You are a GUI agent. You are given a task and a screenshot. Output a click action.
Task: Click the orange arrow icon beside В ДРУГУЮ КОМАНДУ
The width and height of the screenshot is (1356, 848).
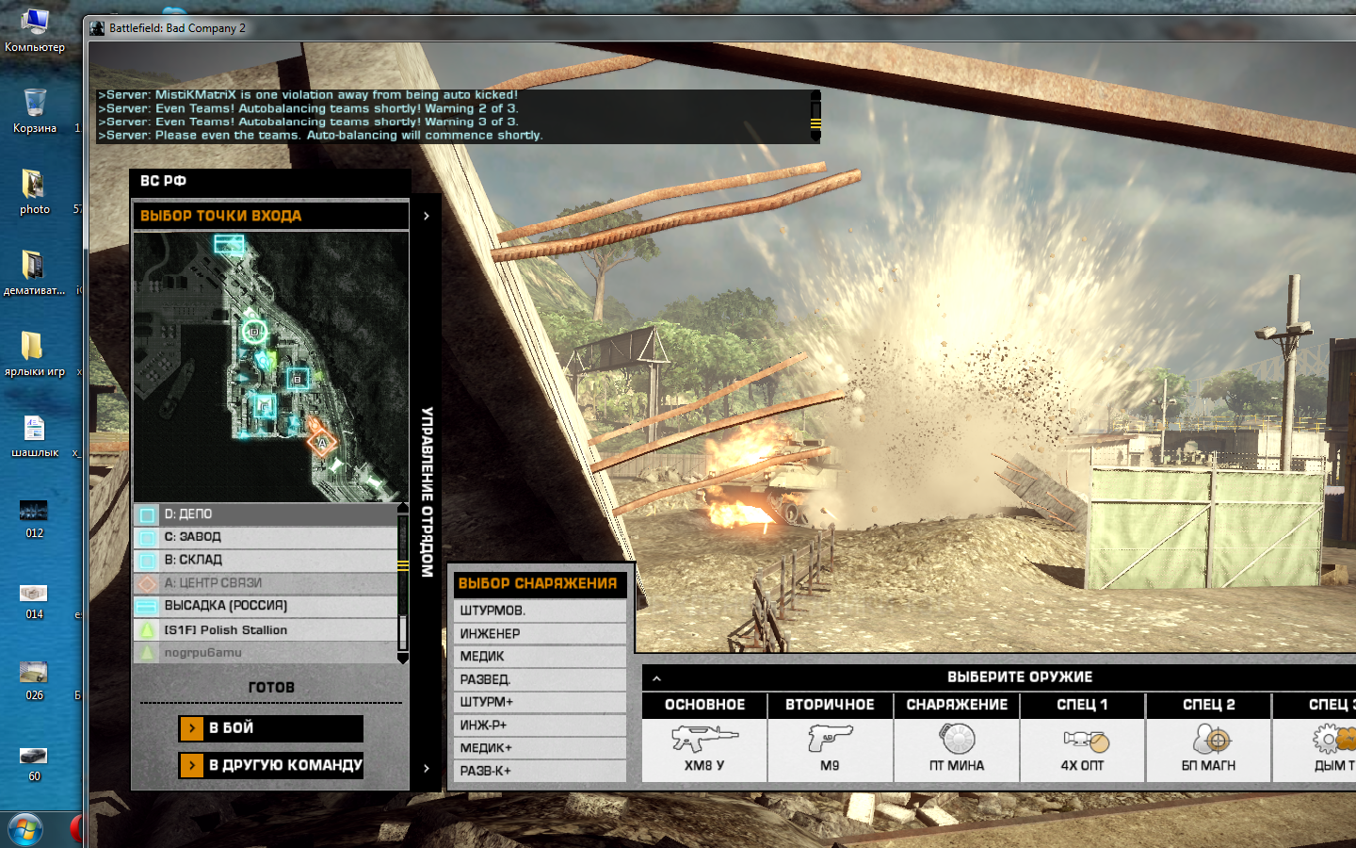(191, 765)
